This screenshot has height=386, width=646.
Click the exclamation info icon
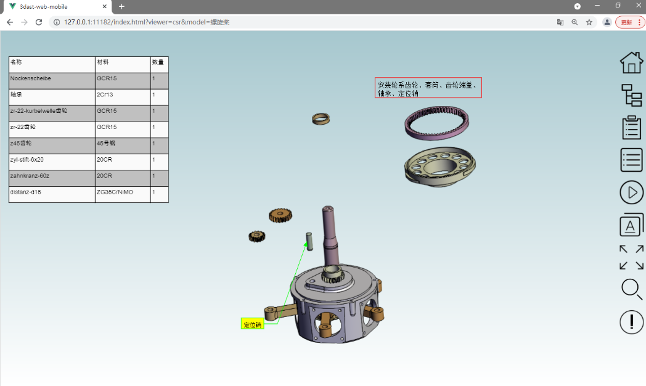(x=631, y=322)
